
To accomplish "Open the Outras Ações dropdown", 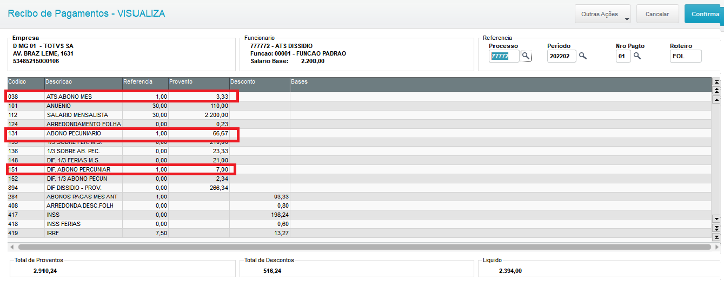I will coord(603,14).
